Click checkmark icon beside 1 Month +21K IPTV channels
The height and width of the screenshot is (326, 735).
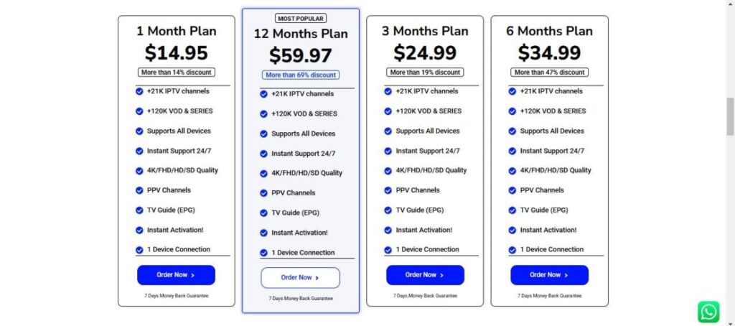pos(139,91)
